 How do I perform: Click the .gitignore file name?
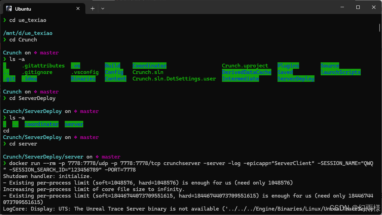click(37, 72)
